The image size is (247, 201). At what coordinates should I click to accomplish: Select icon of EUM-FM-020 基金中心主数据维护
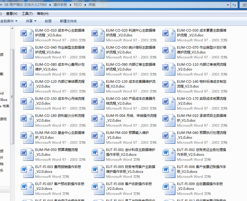27,137
